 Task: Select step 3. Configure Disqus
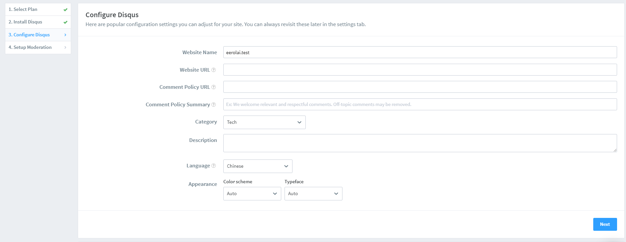[x=38, y=35]
